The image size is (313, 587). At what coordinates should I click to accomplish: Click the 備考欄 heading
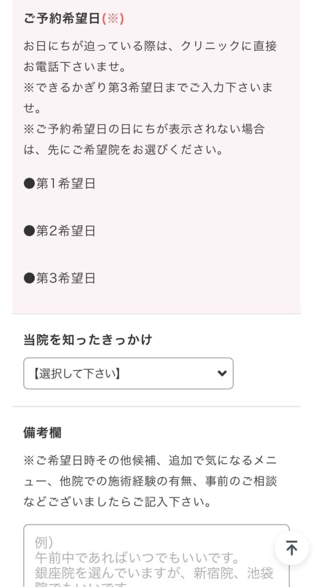tap(42, 432)
